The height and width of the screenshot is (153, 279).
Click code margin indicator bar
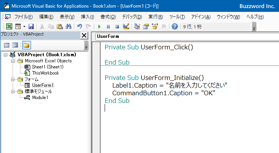click(96, 98)
